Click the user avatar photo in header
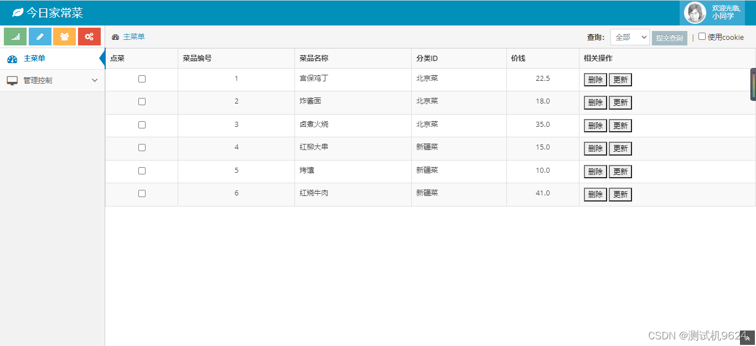 [695, 13]
